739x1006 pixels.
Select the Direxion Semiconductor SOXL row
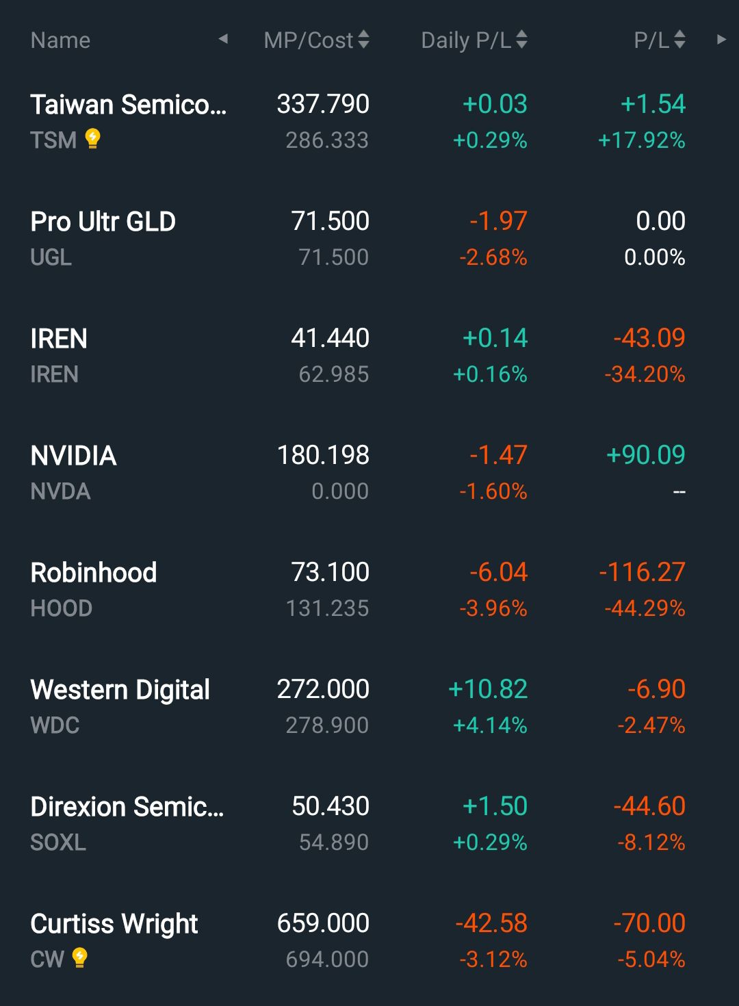point(127,808)
